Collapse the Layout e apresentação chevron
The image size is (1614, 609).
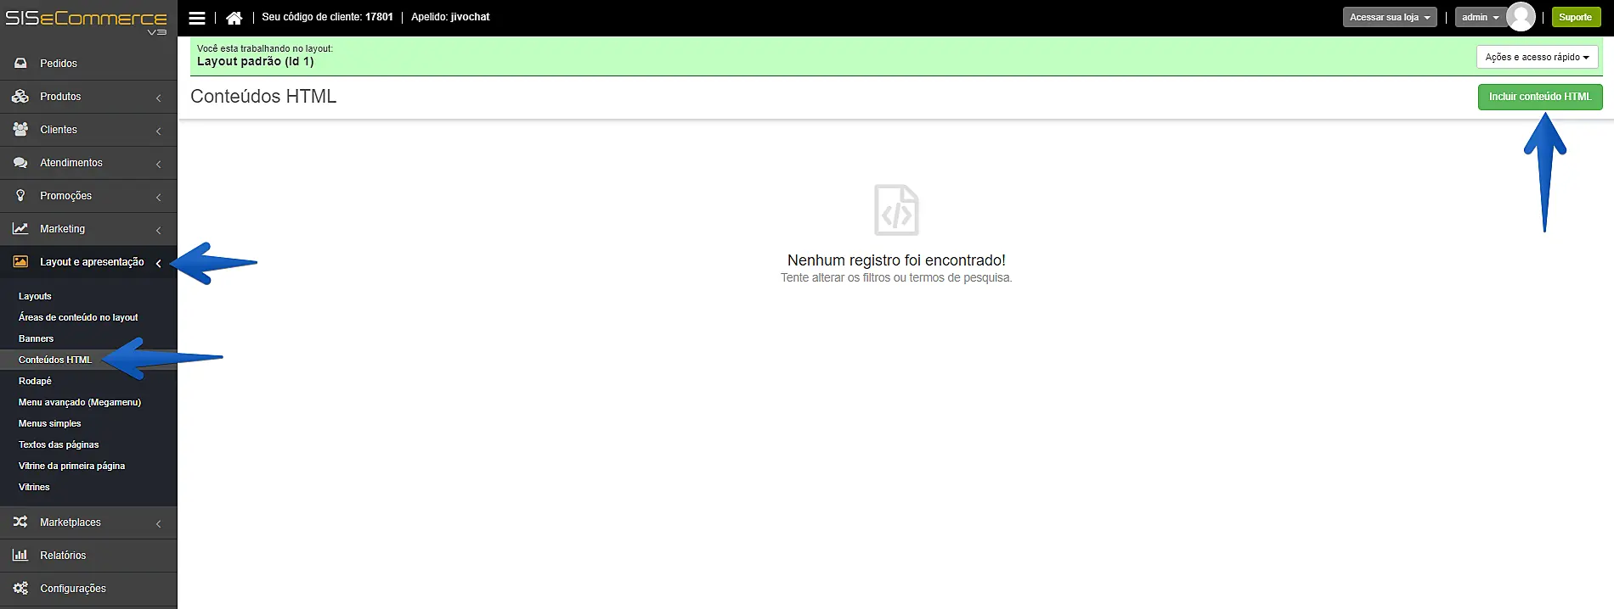(159, 264)
